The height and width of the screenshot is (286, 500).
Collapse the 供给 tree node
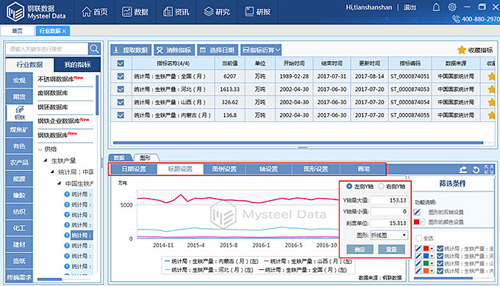coord(40,149)
